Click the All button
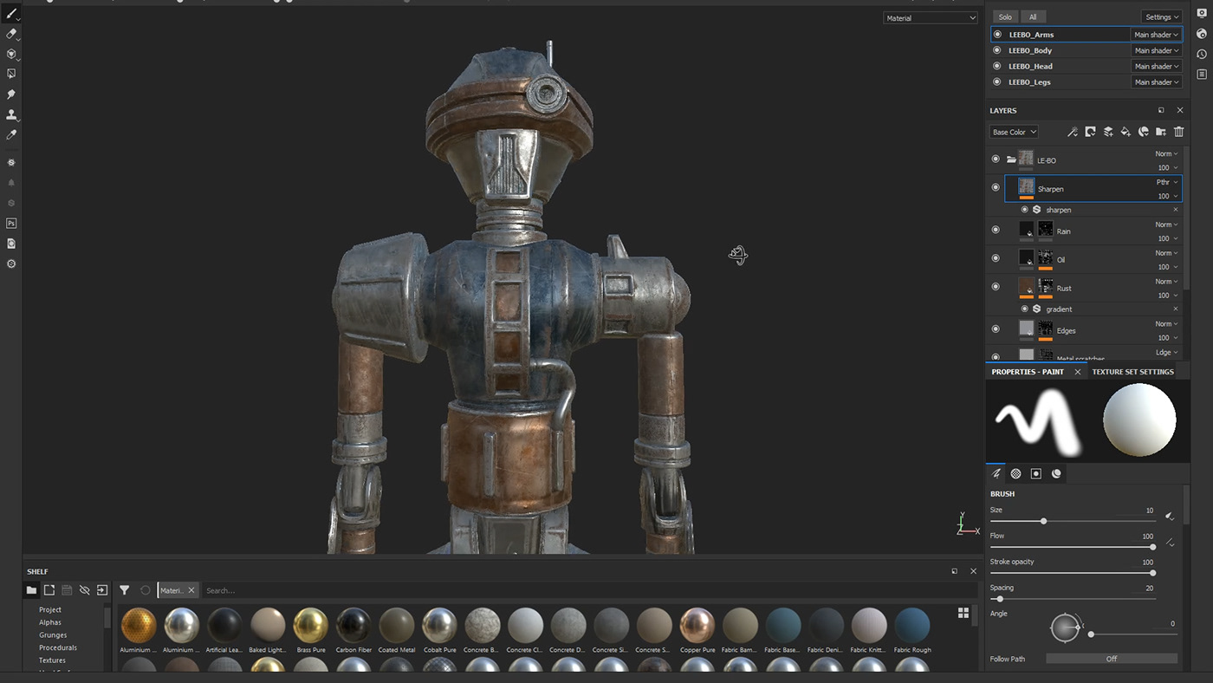The width and height of the screenshot is (1213, 683). point(1033,16)
